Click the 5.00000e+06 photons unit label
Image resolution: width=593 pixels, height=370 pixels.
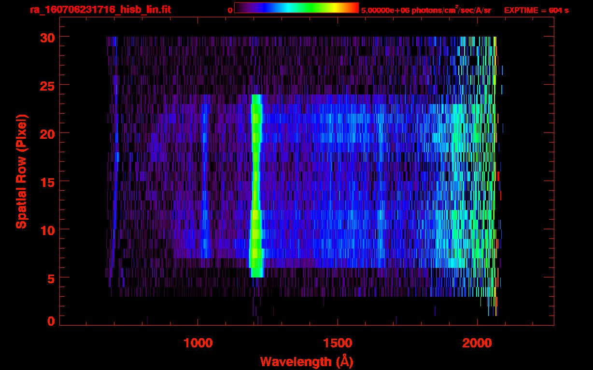[x=426, y=10]
